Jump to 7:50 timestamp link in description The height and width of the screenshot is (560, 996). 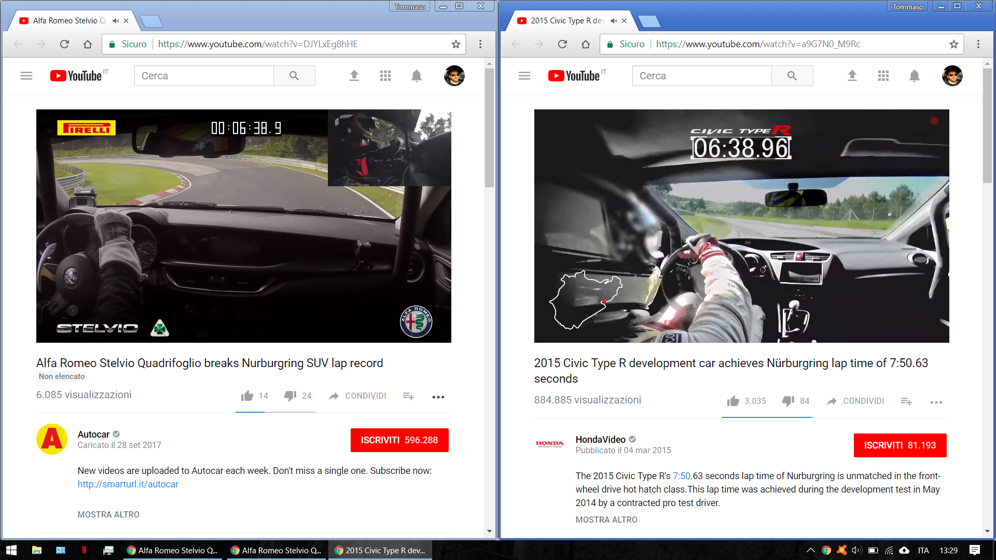682,476
